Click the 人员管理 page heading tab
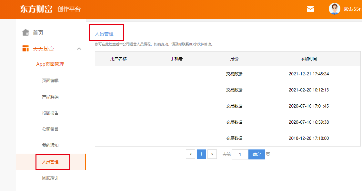Screen dimensions: 362x191 [x=104, y=34]
